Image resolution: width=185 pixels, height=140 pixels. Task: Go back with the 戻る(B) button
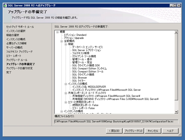(114, 131)
